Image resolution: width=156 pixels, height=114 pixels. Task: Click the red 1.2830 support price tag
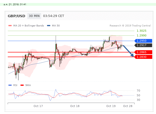click(x=143, y=57)
